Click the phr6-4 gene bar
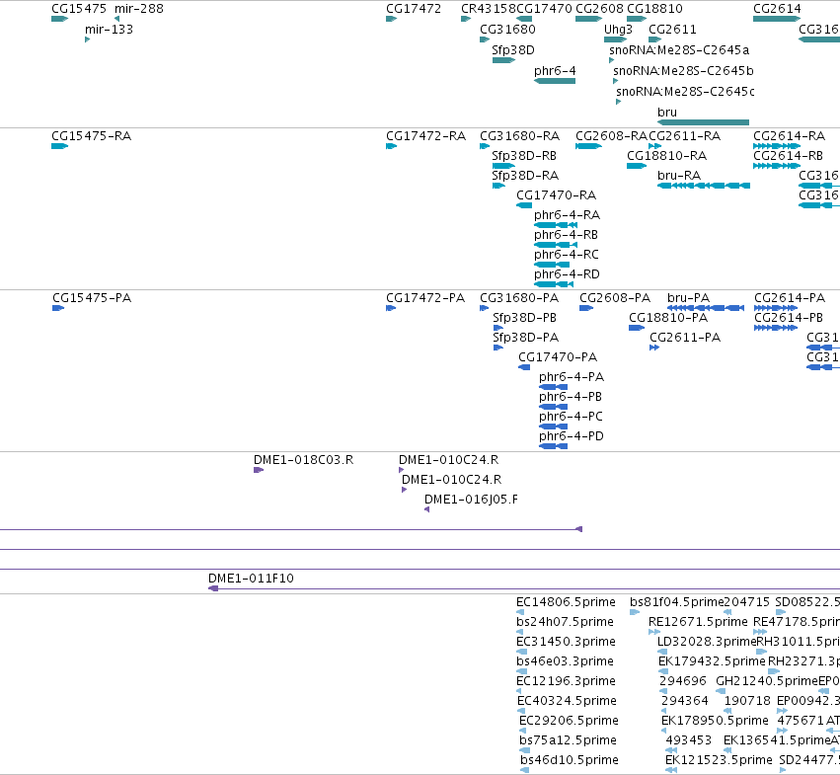The width and height of the screenshot is (840, 775). 555,81
